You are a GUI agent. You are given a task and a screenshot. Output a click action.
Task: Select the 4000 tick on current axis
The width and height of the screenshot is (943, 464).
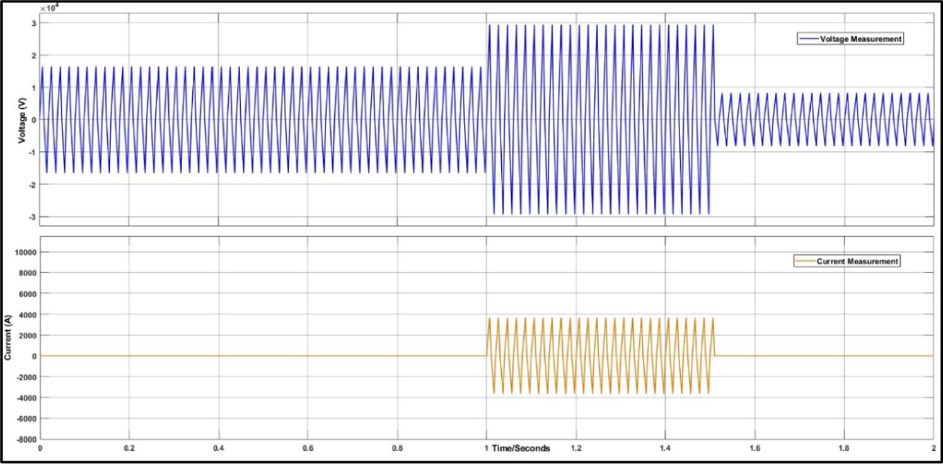click(x=29, y=314)
